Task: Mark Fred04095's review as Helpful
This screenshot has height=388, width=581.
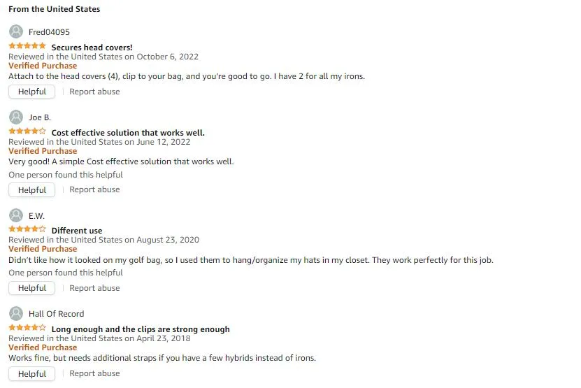Action: point(32,92)
